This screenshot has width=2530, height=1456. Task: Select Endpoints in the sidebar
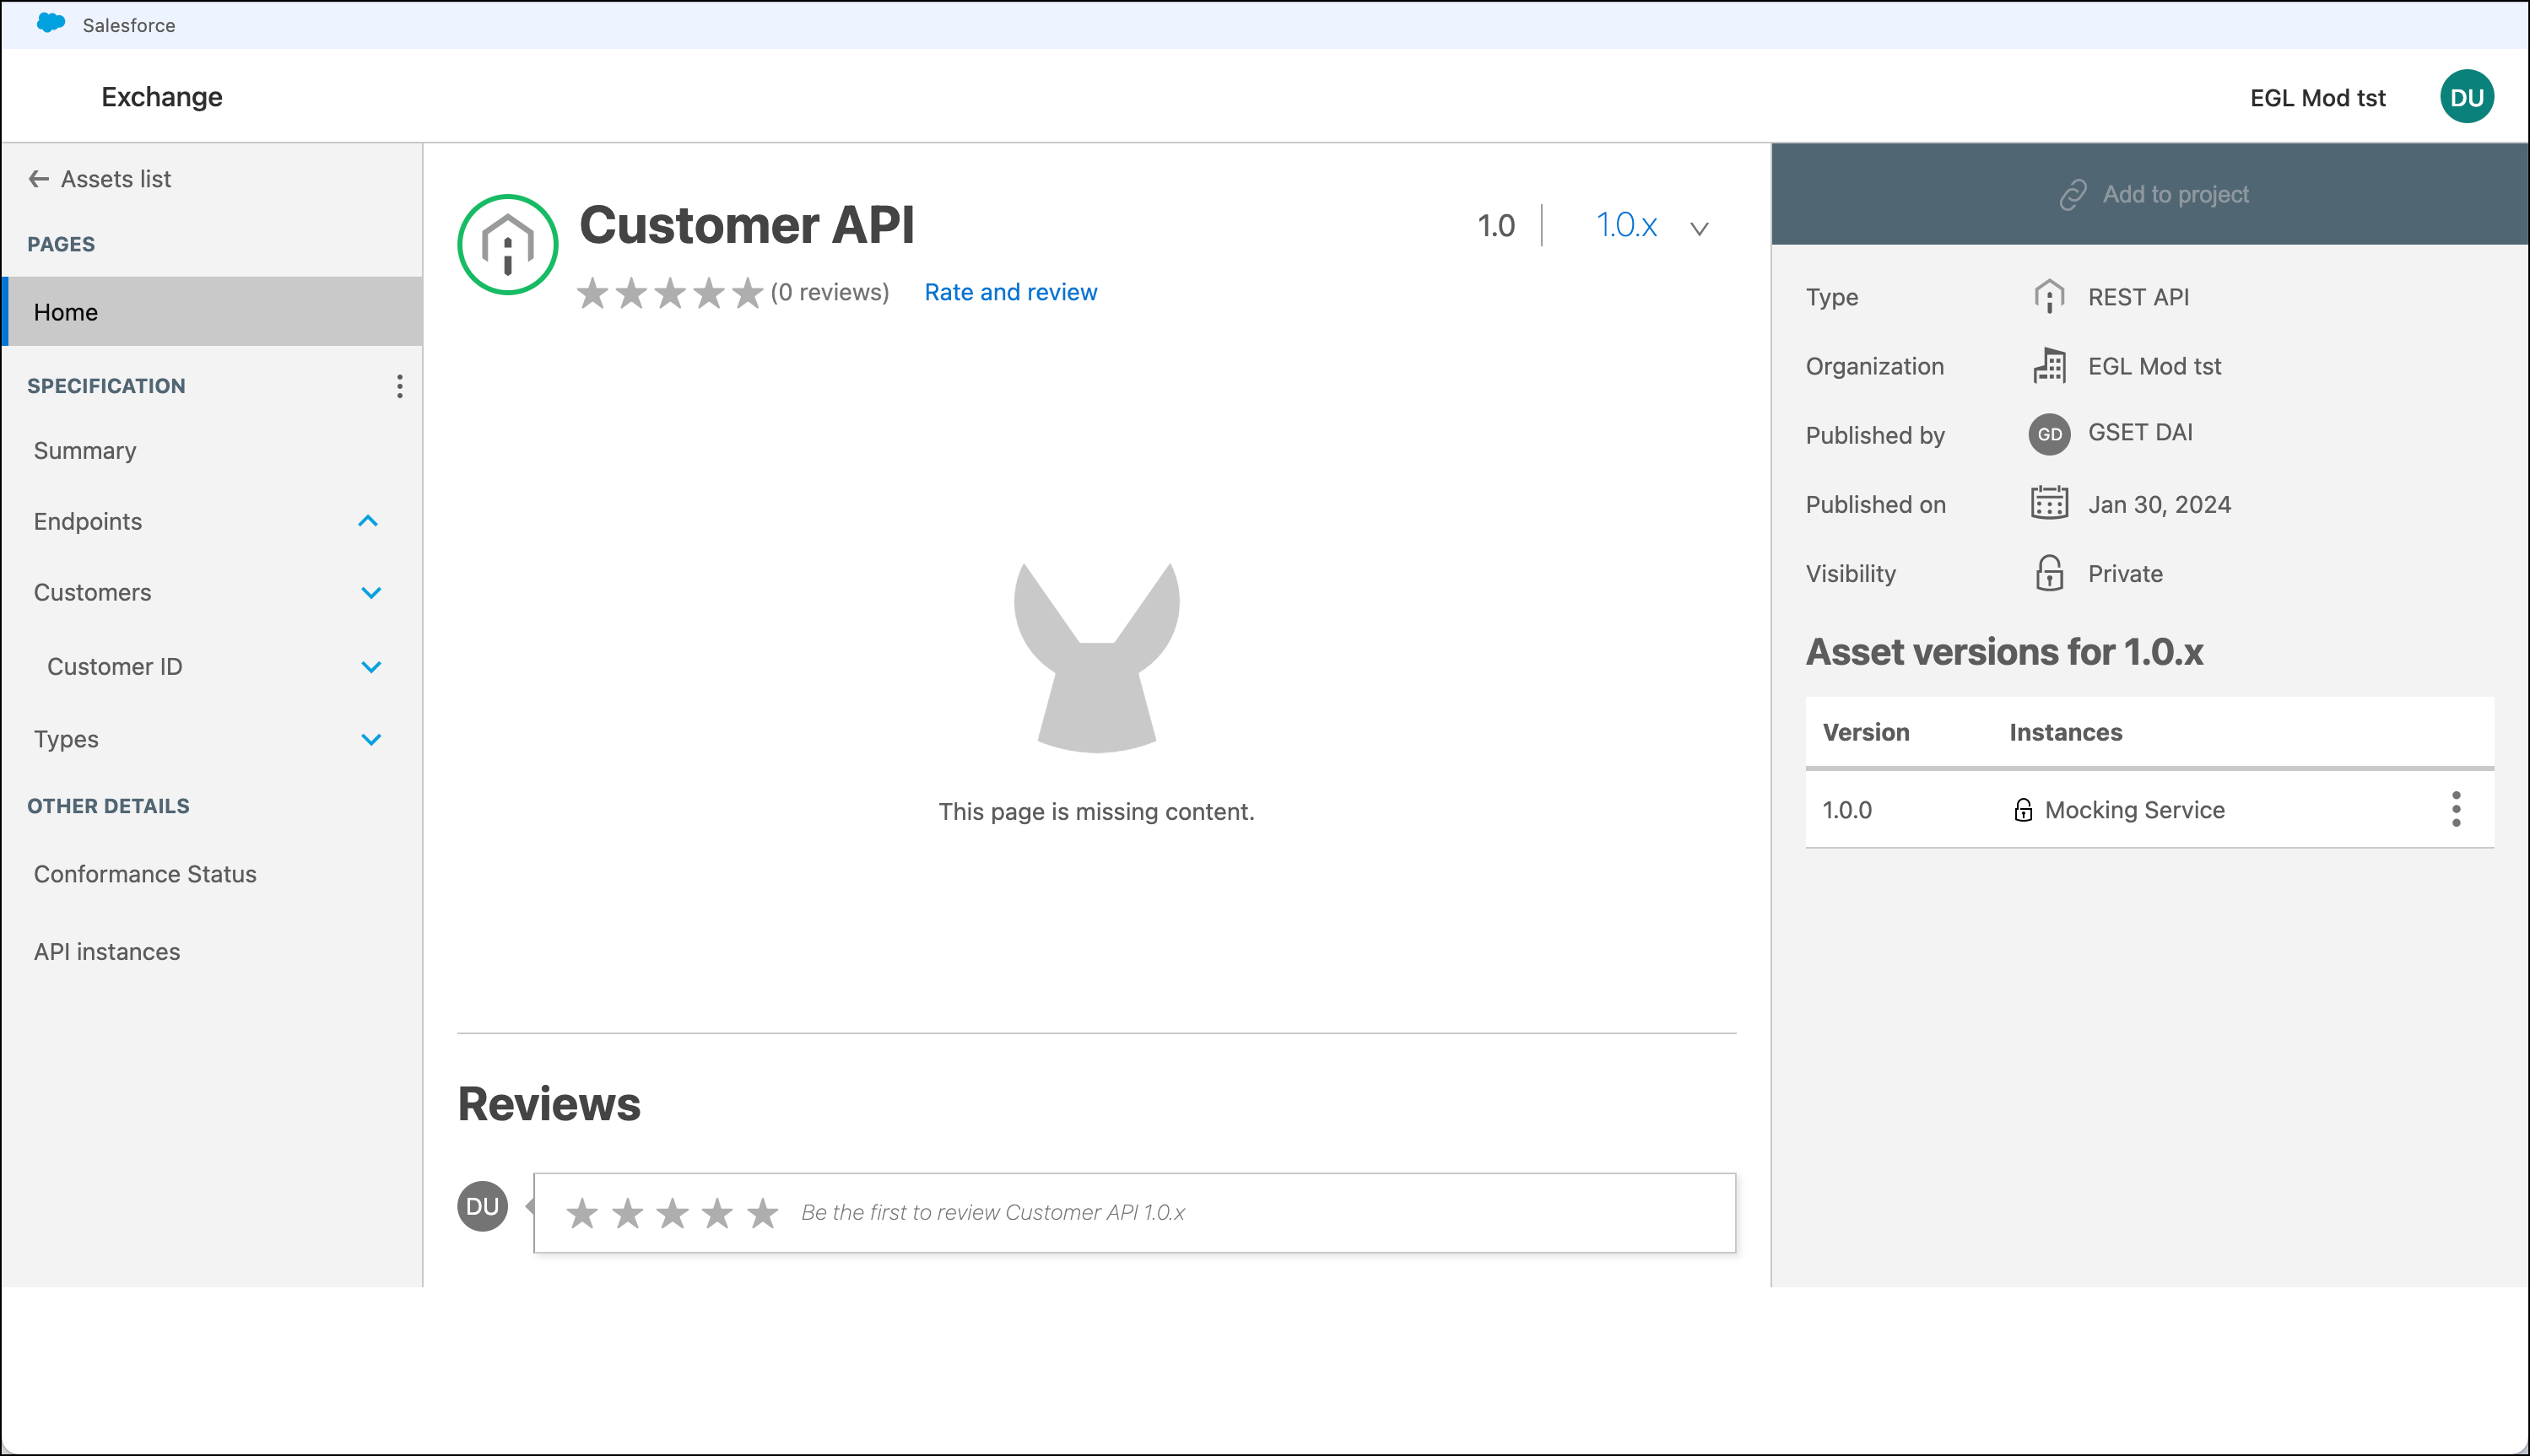(88, 522)
